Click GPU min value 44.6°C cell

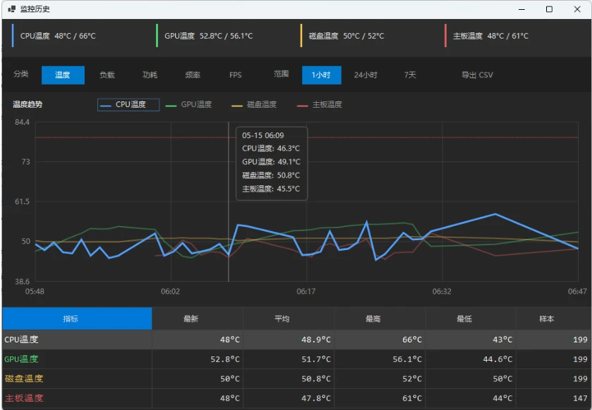click(471, 359)
